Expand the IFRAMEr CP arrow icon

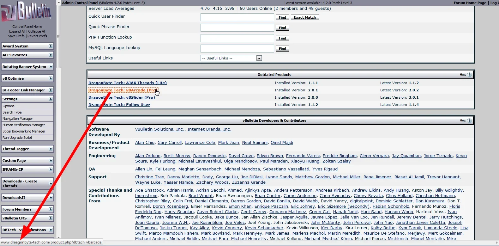click(x=51, y=169)
